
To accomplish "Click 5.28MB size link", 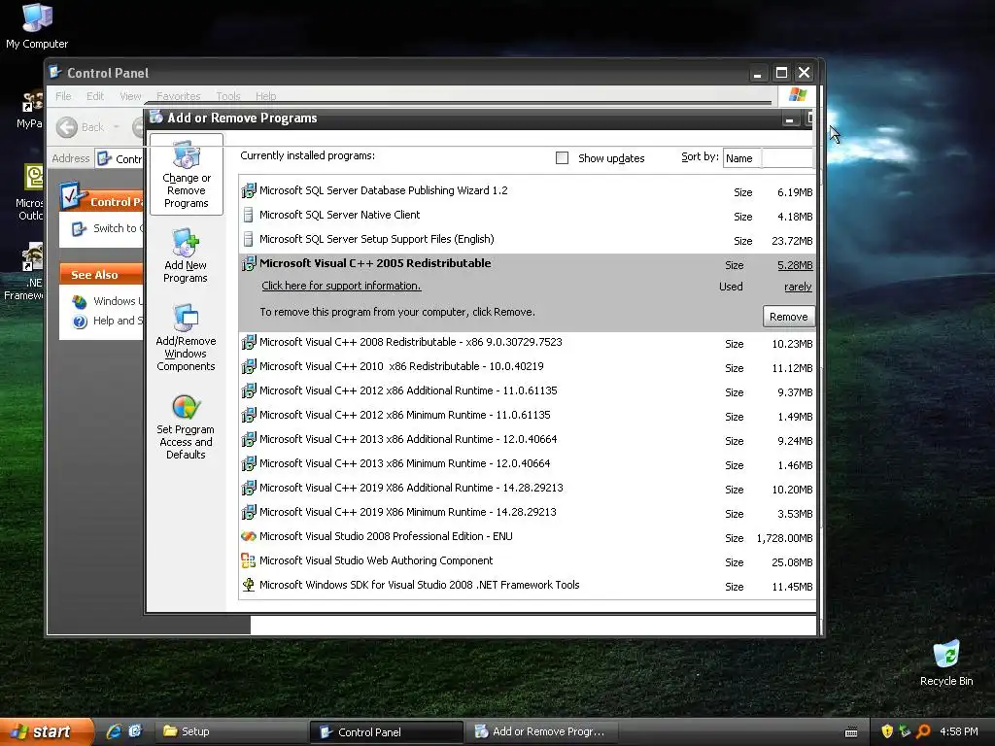I will click(795, 265).
